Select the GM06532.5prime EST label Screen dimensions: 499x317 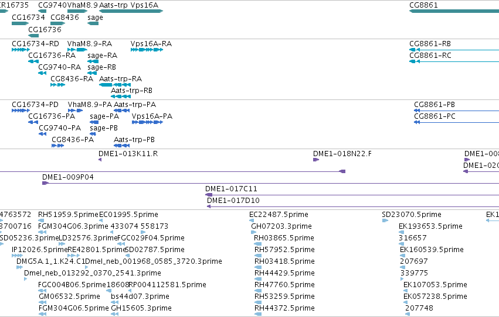pos(69,297)
